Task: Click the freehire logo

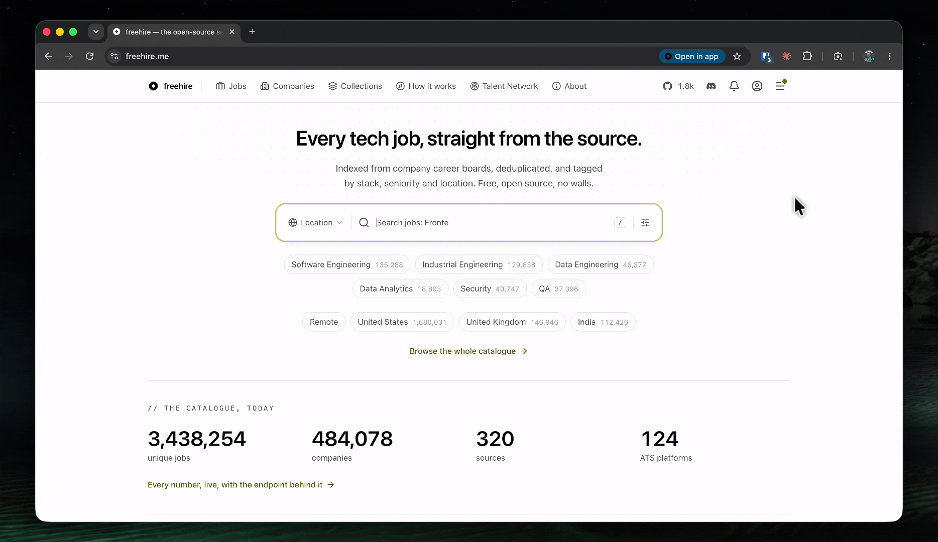Action: pyautogui.click(x=171, y=86)
